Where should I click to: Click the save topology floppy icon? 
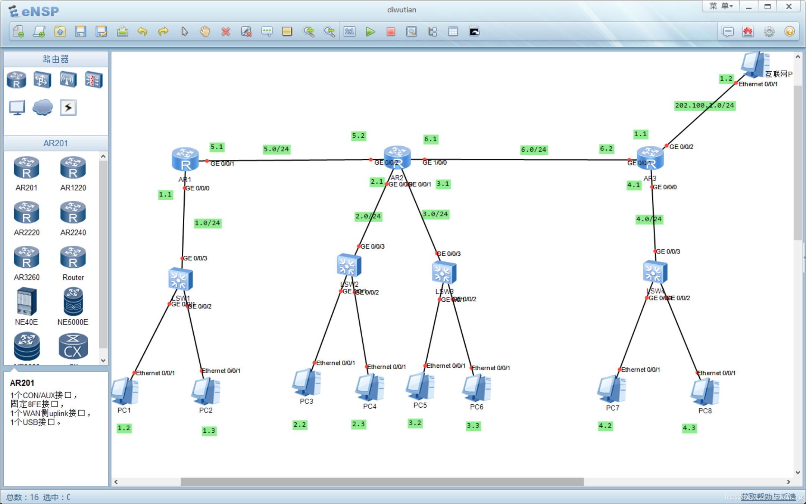click(x=80, y=32)
